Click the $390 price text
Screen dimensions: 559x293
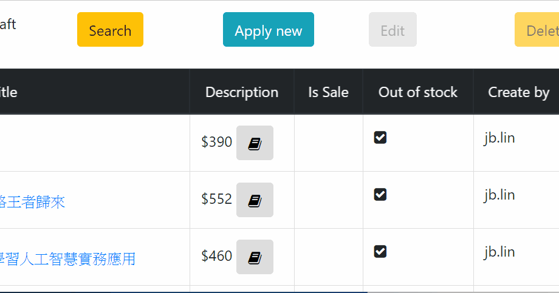pyautogui.click(x=217, y=142)
